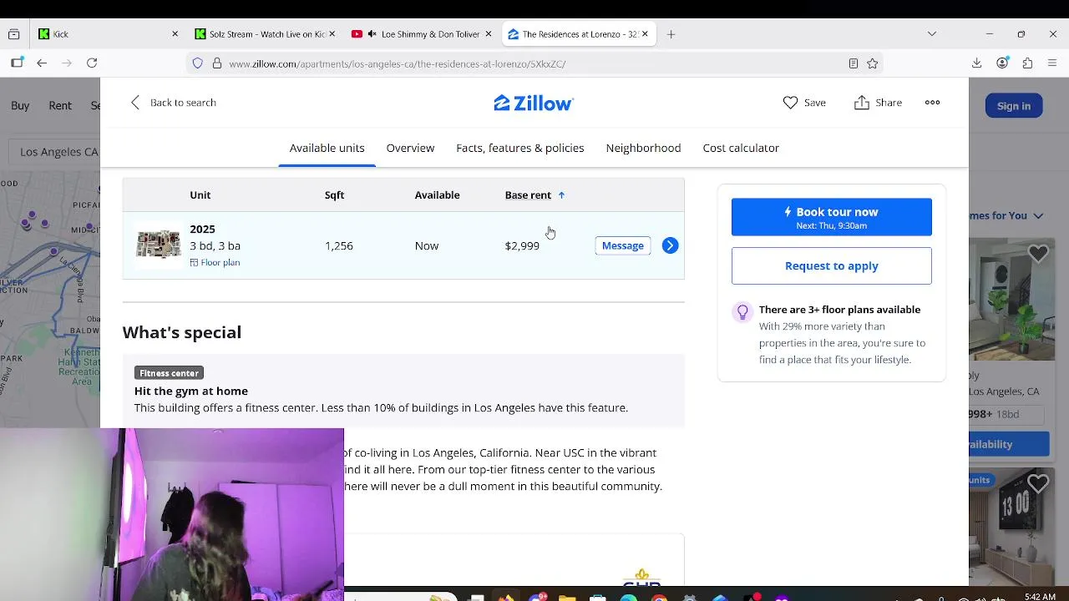The width and height of the screenshot is (1069, 601).
Task: Select the Overview tab
Action: pyautogui.click(x=410, y=148)
